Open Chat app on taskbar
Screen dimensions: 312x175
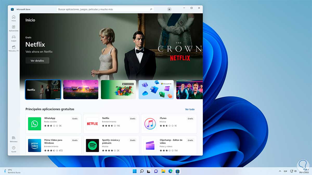(156, 171)
